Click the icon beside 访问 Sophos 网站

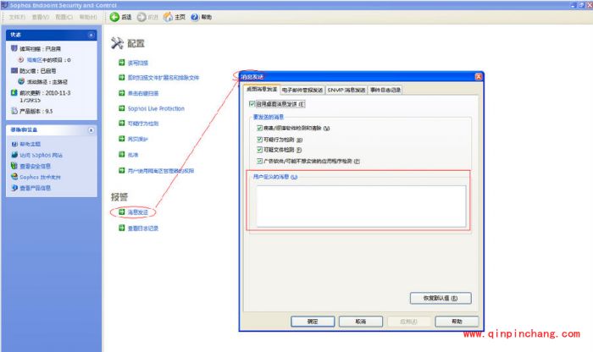pos(14,156)
